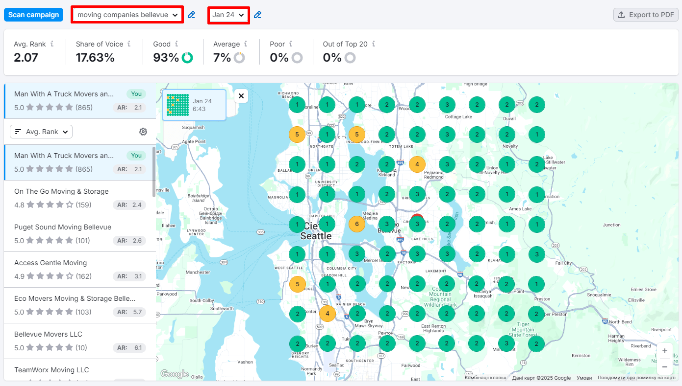Screen dimensions: 682x386
Task: Click the Jan 24 6:43 scan thumbnail
Action: coord(194,105)
